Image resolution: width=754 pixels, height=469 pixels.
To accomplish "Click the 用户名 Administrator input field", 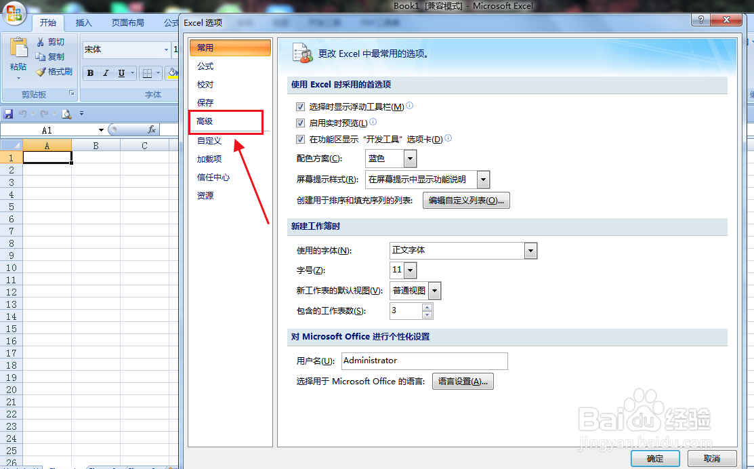I will 424,361.
